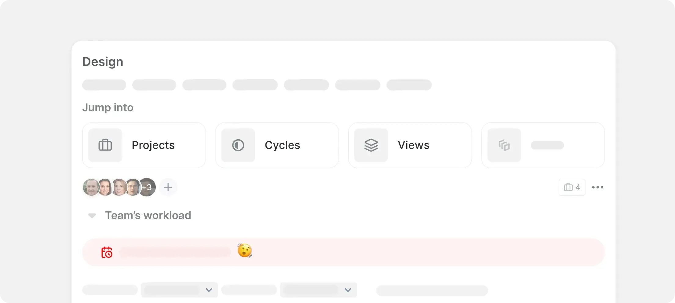This screenshot has width=675, height=303.
Task: Collapse the Team's workload section
Action: (92, 216)
